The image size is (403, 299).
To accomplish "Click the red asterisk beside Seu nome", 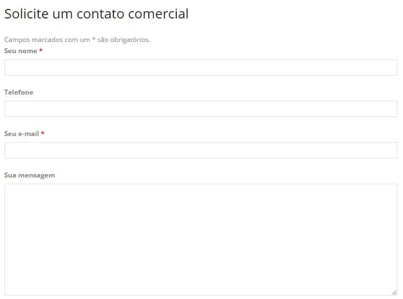I will coord(41,51).
